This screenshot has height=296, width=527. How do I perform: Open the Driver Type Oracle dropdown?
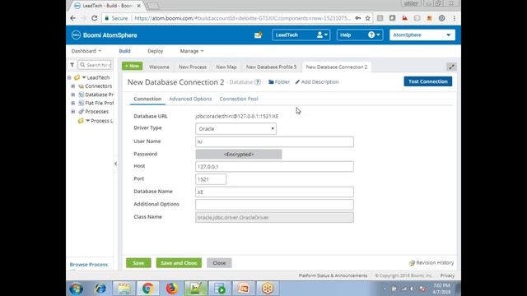click(x=236, y=129)
